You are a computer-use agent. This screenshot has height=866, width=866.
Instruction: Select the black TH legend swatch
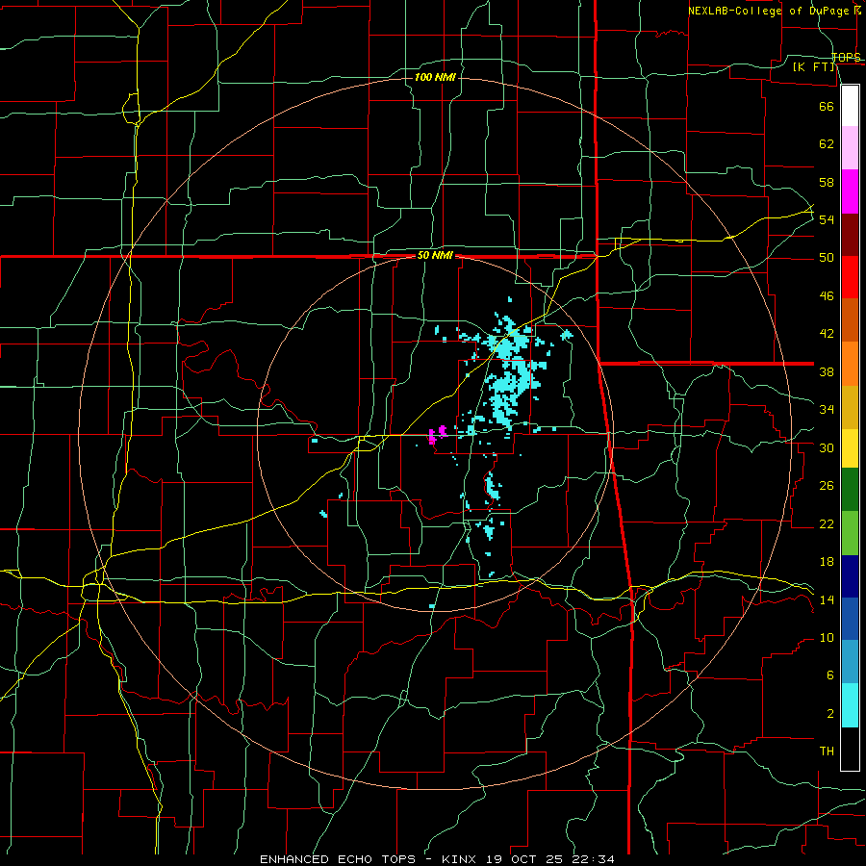[850, 749]
